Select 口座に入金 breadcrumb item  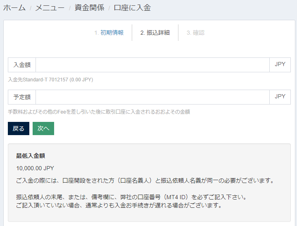click(x=132, y=8)
